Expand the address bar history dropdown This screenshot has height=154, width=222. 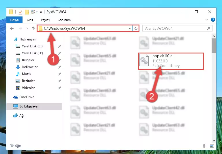pos(130,29)
